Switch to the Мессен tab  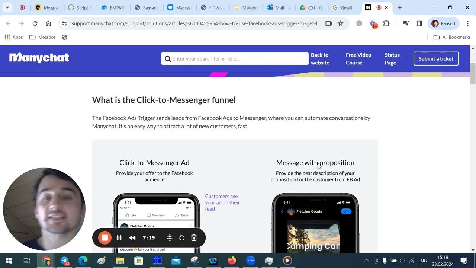(x=180, y=7)
